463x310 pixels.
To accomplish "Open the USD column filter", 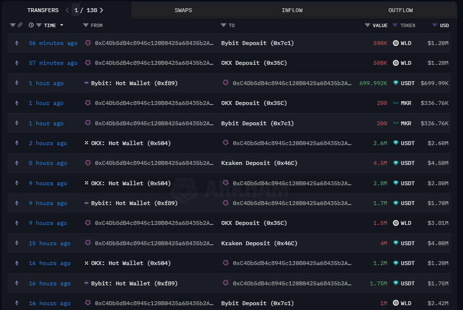I will tap(434, 25).
